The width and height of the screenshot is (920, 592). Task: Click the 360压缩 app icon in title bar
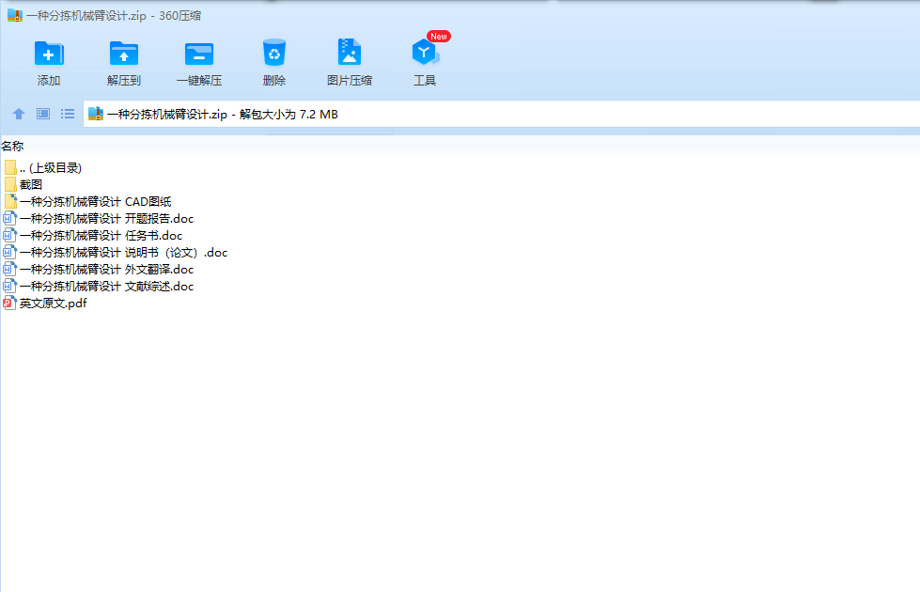(x=15, y=15)
